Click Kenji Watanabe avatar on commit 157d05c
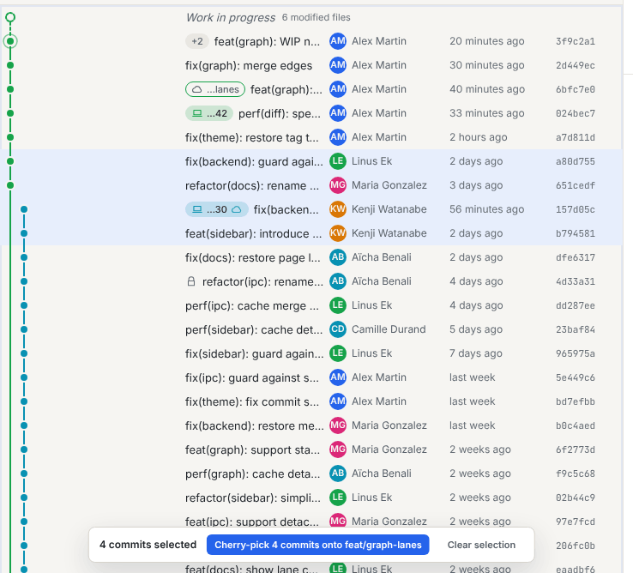 (338, 209)
